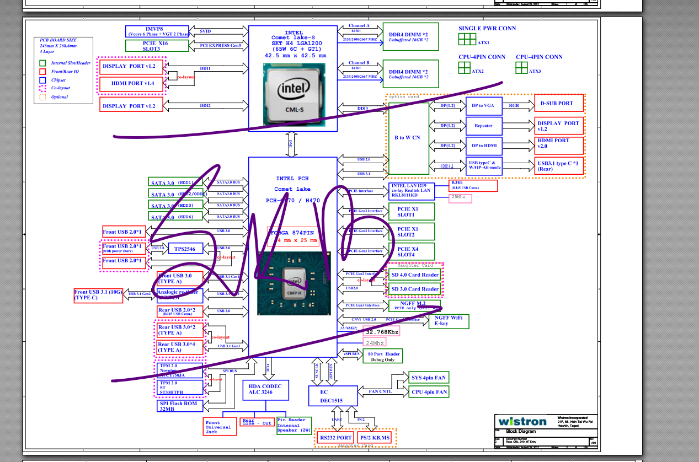
Task: Select the Rear Line - Out box
Action: tap(257, 422)
